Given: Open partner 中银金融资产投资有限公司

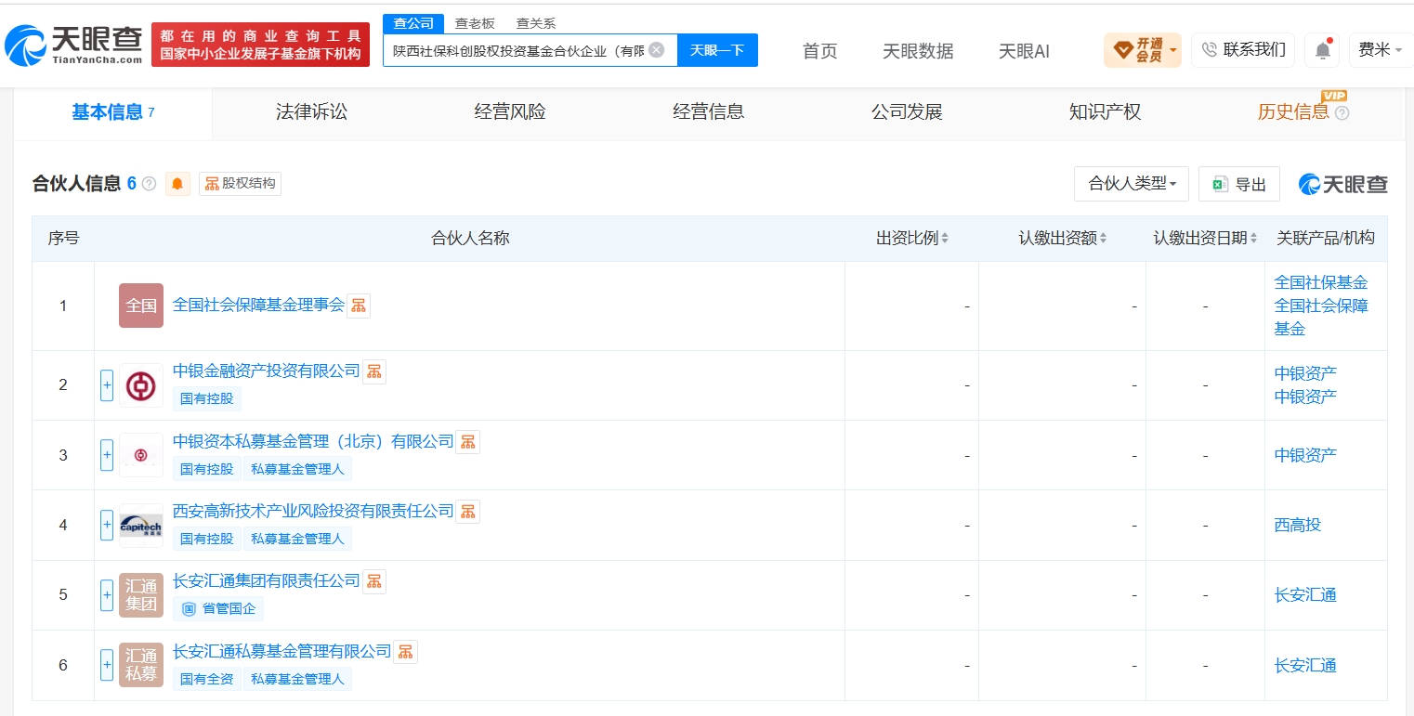Looking at the screenshot, I should 266,371.
